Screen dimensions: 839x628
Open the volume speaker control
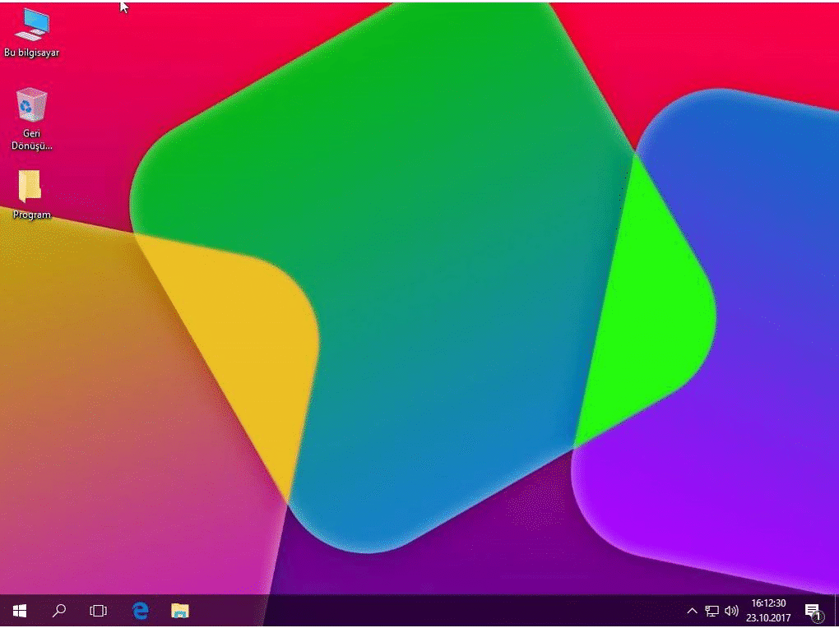click(x=731, y=611)
